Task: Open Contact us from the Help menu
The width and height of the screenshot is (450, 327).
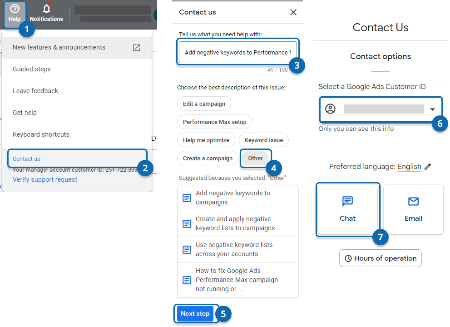Action: (x=26, y=159)
